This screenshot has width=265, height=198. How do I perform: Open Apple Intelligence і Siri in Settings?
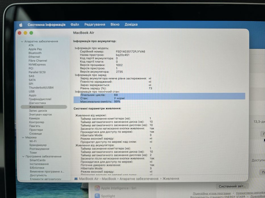[x=118, y=188]
